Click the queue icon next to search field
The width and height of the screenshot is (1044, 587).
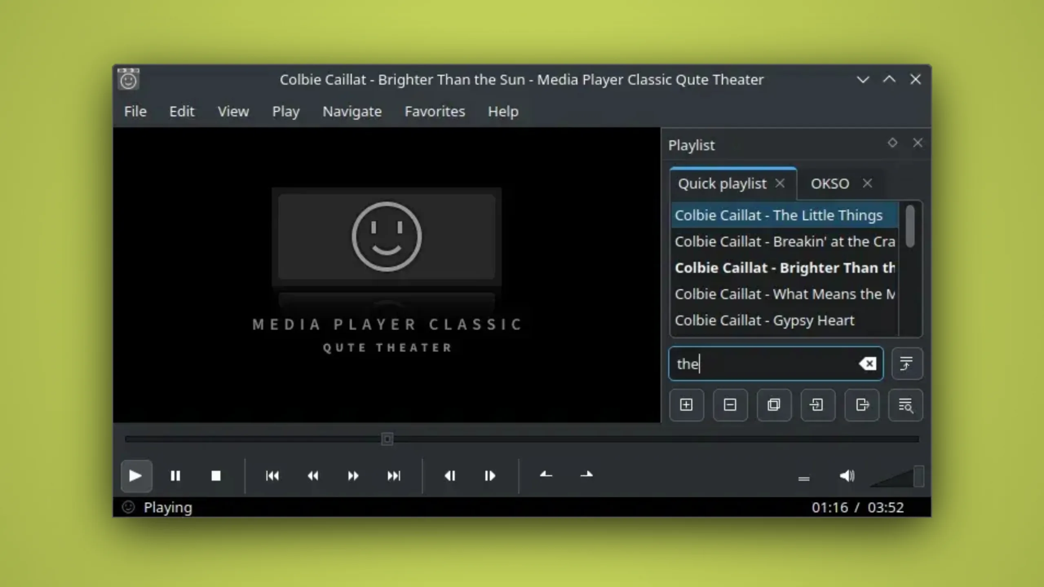pyautogui.click(x=907, y=364)
